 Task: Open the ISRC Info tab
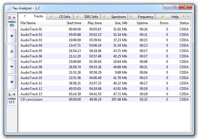(x=87, y=17)
